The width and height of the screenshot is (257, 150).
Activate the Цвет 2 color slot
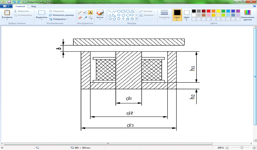tap(187, 15)
